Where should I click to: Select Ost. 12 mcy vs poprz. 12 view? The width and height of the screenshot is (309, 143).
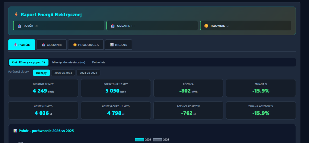click(x=29, y=62)
